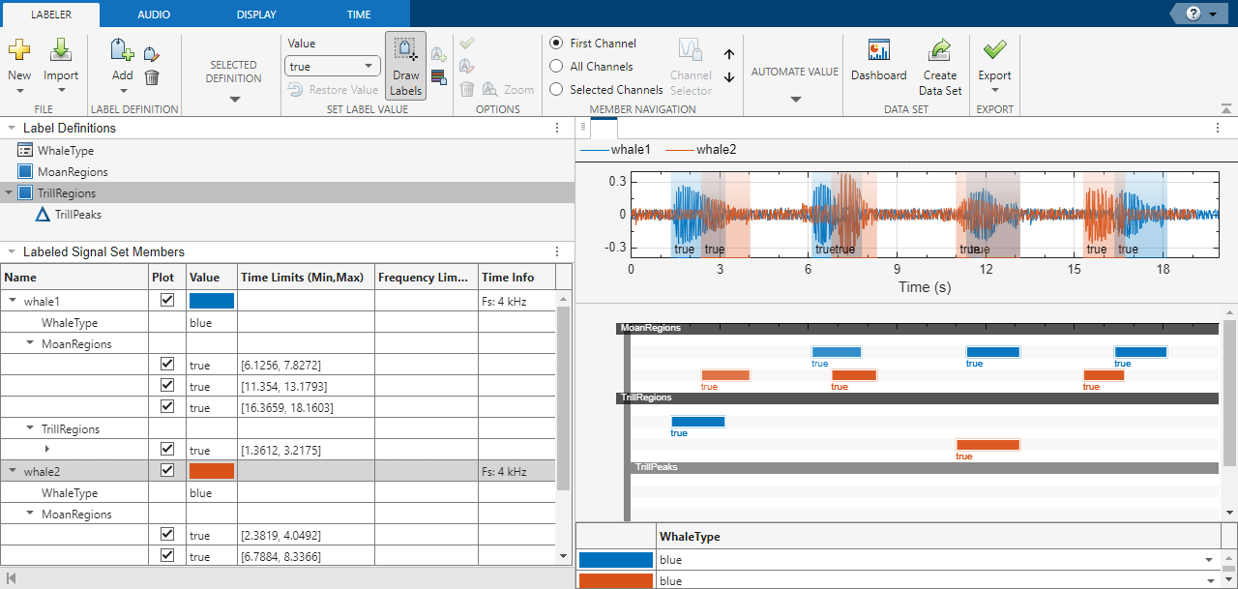Expand the Selected Definition section

pyautogui.click(x=233, y=98)
